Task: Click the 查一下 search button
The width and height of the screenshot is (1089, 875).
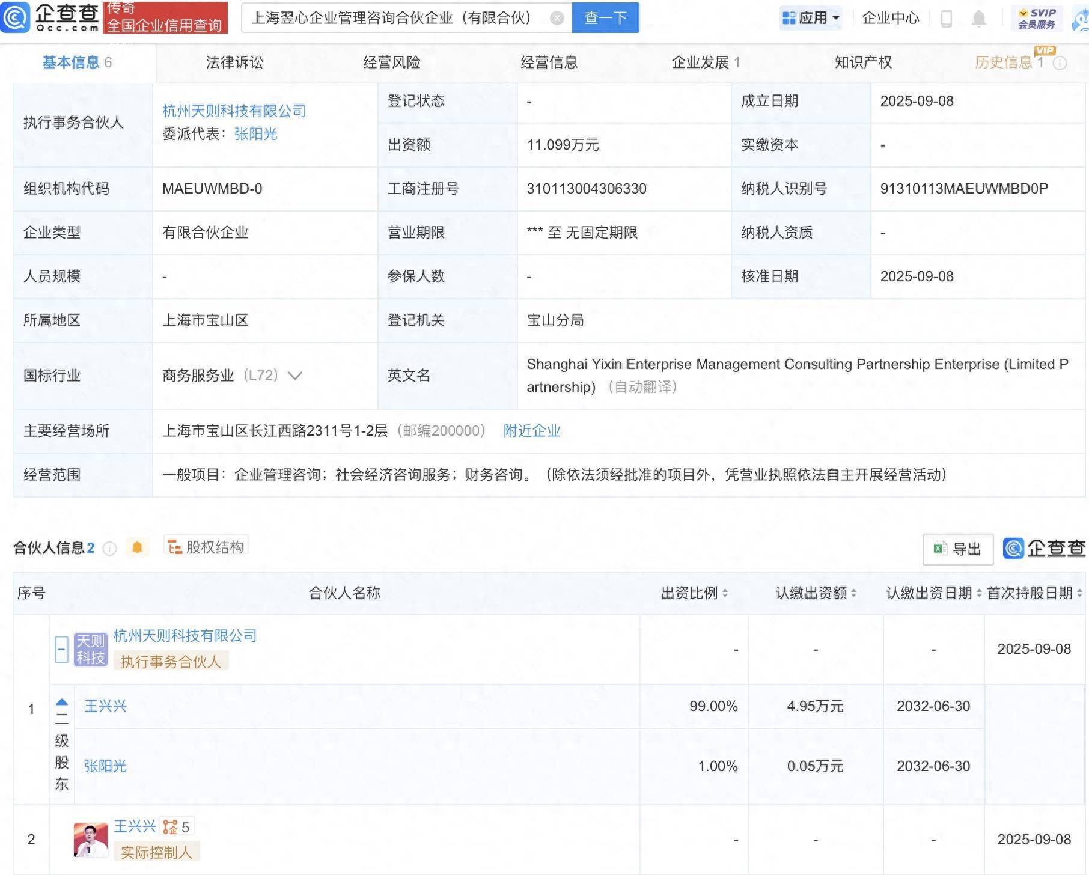Action: tap(604, 18)
